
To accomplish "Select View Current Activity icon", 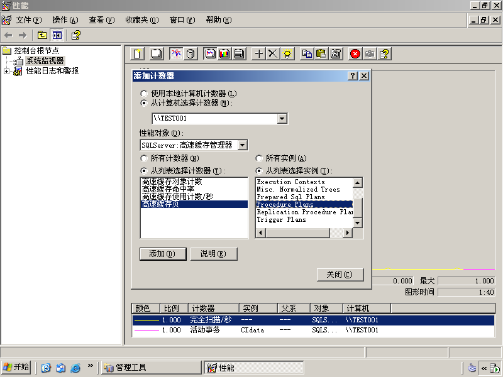I will (x=176, y=54).
